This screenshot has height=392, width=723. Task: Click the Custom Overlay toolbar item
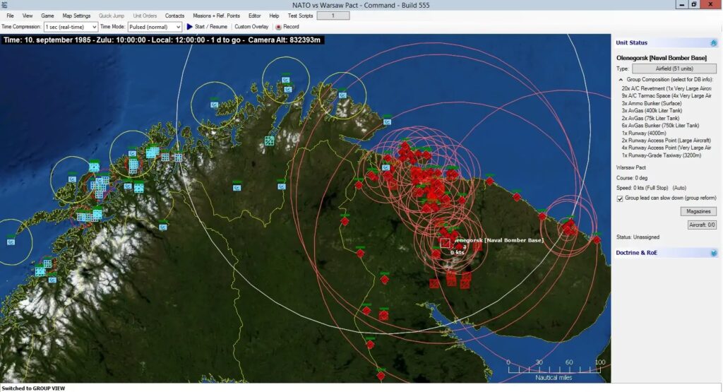[x=251, y=27]
